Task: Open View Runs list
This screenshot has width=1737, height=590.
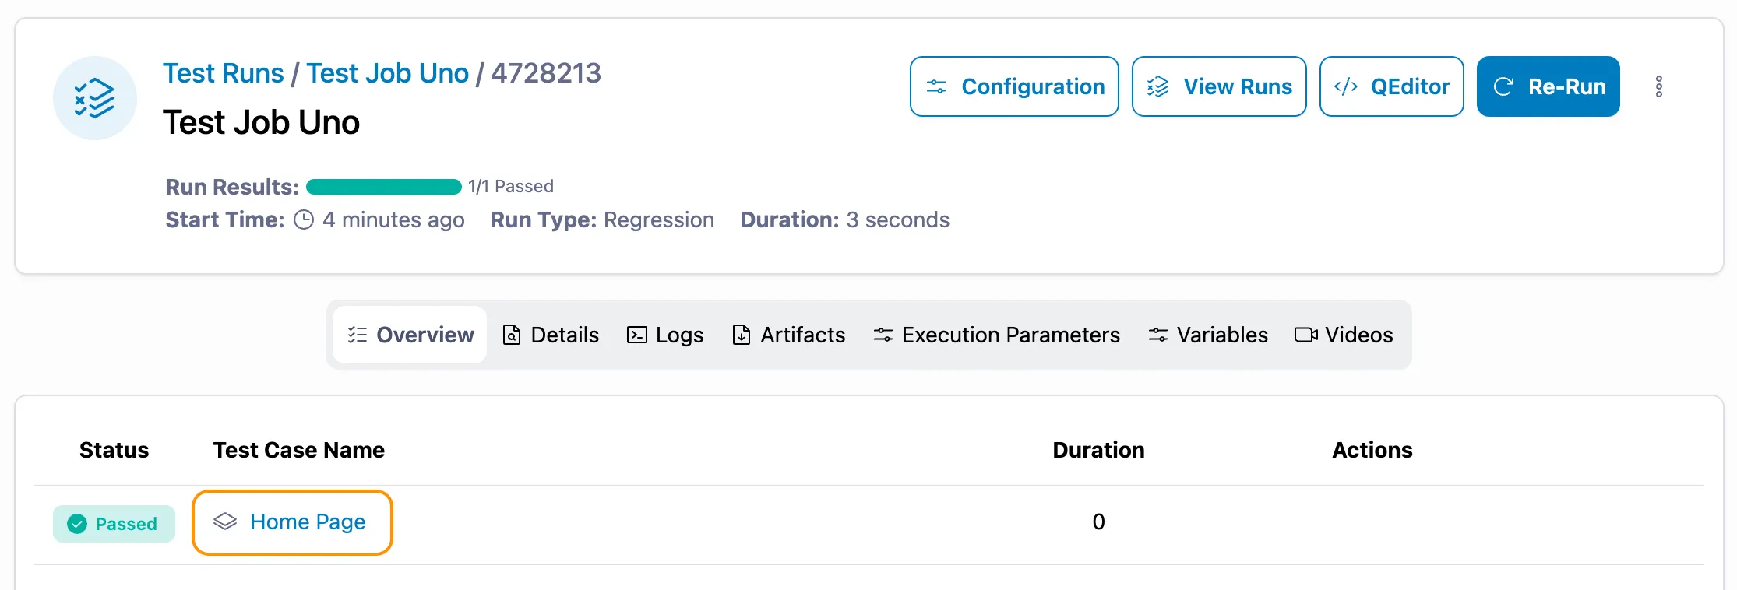Action: coord(1219,86)
